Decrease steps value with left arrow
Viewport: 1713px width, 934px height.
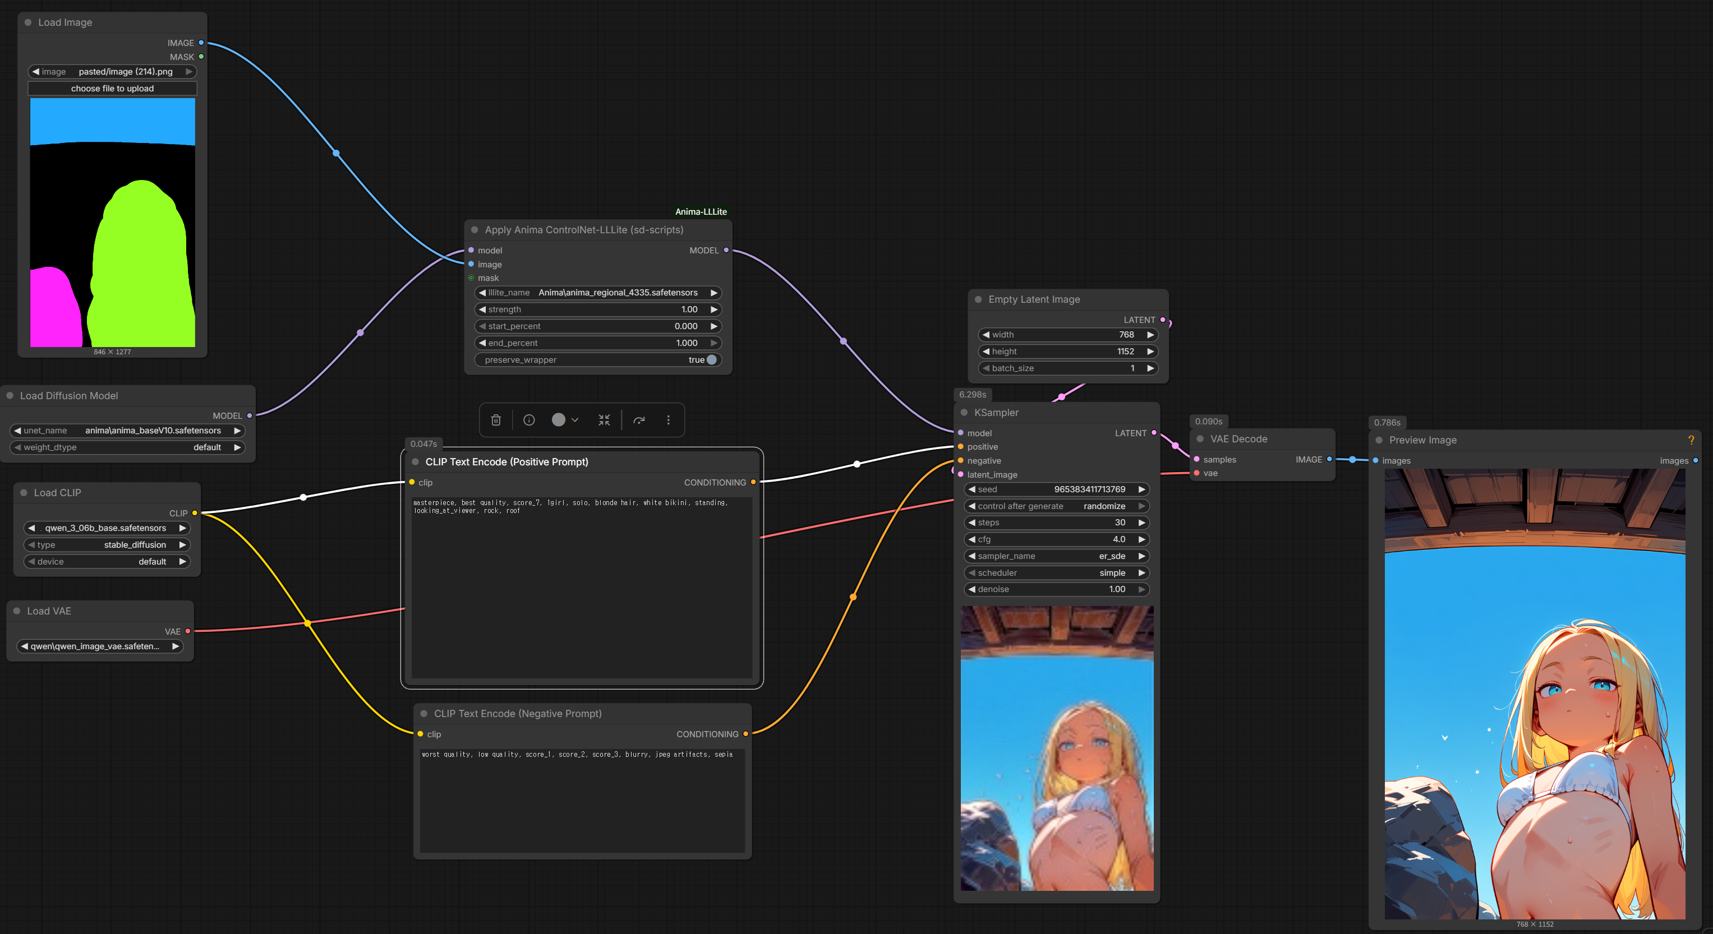click(x=972, y=523)
